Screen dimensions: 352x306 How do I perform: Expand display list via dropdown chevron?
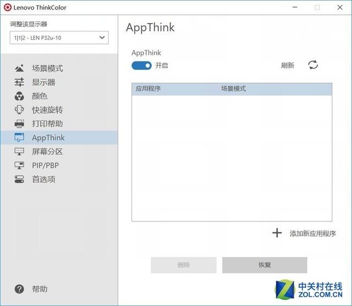(x=102, y=37)
